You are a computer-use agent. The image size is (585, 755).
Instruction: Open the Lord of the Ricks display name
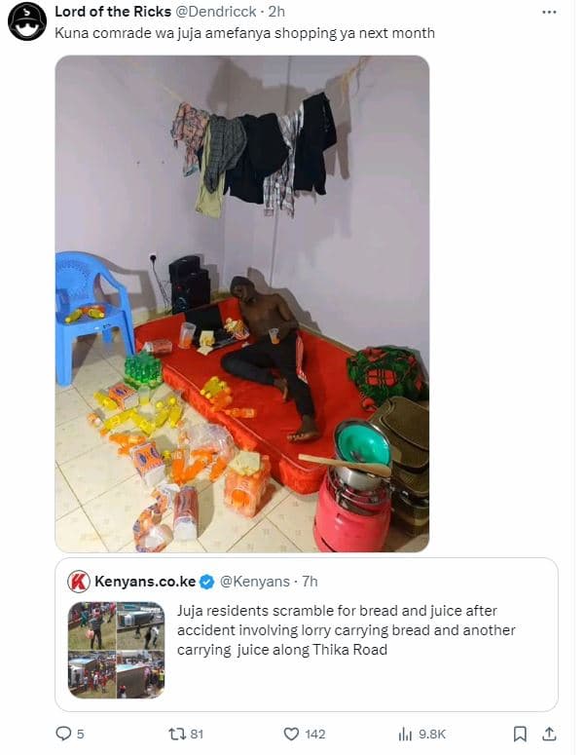[x=113, y=12]
